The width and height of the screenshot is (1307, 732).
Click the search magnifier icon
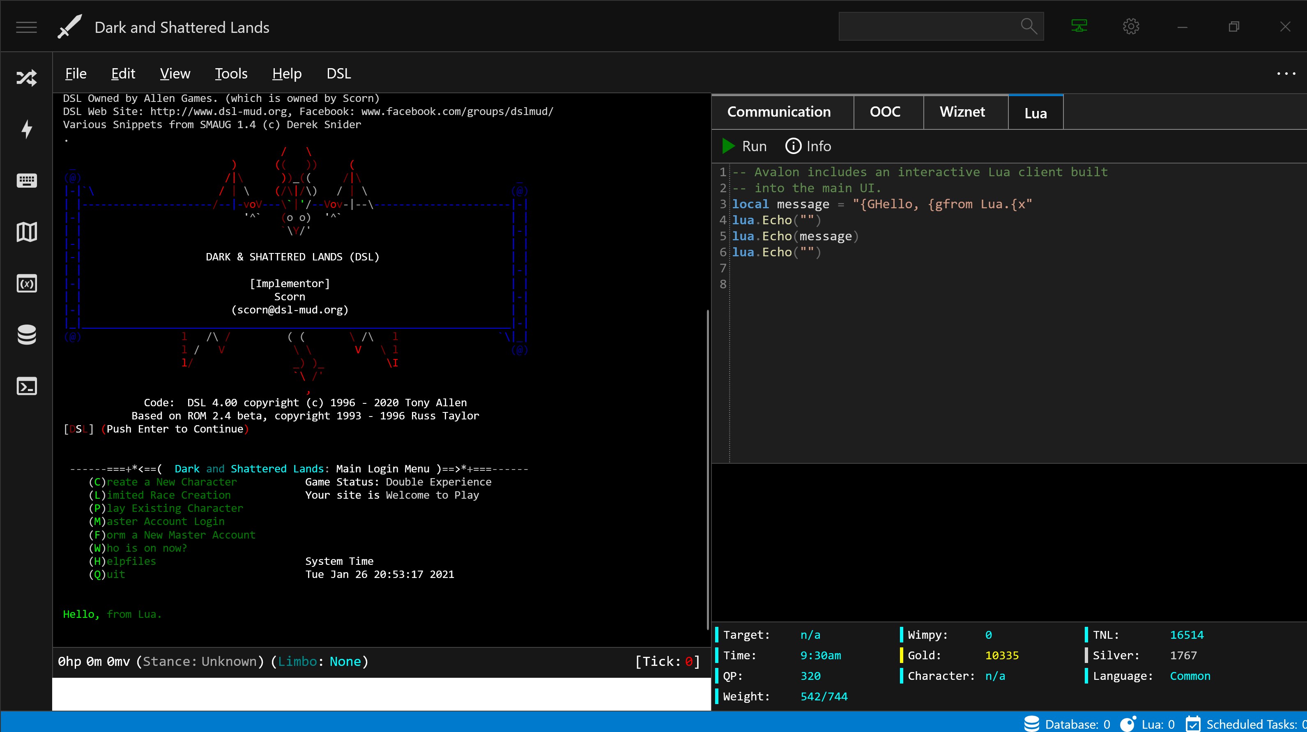pos(1029,26)
